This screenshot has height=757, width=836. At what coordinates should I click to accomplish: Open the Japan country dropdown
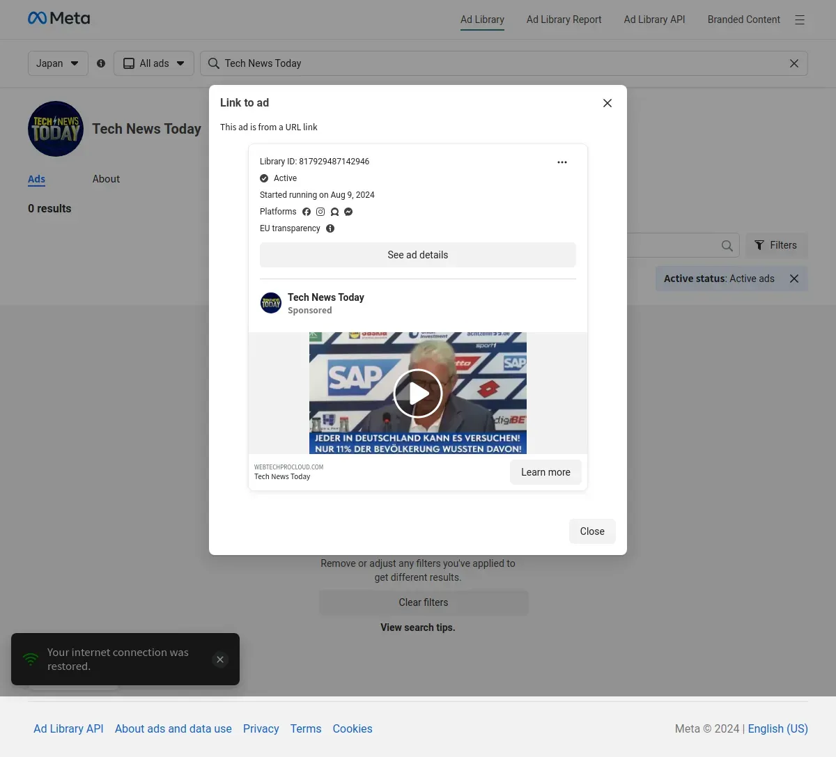(58, 63)
